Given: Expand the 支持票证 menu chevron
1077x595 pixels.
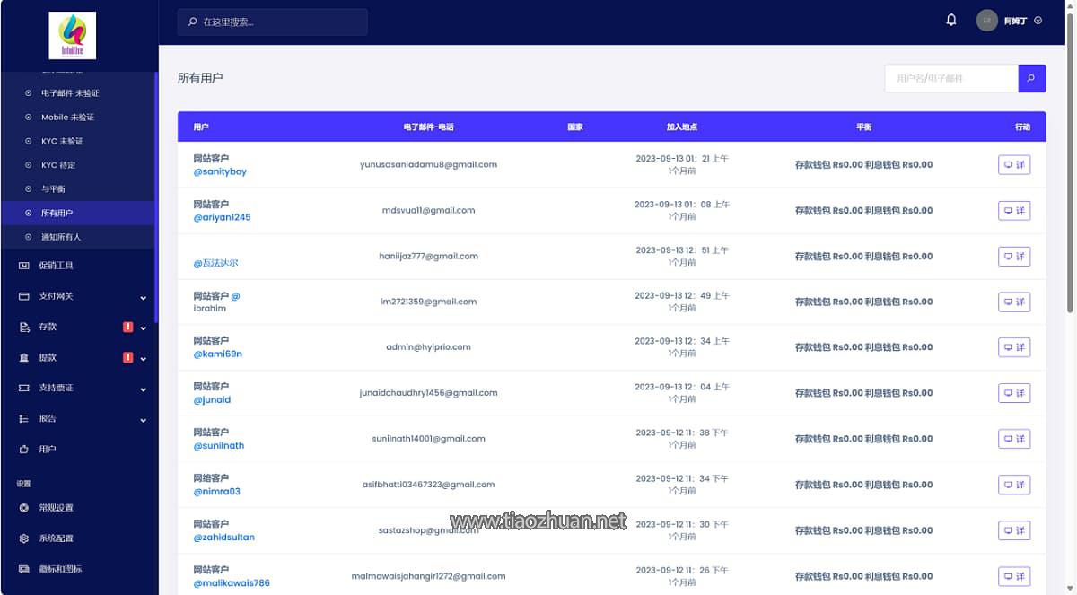Looking at the screenshot, I should click(x=143, y=389).
